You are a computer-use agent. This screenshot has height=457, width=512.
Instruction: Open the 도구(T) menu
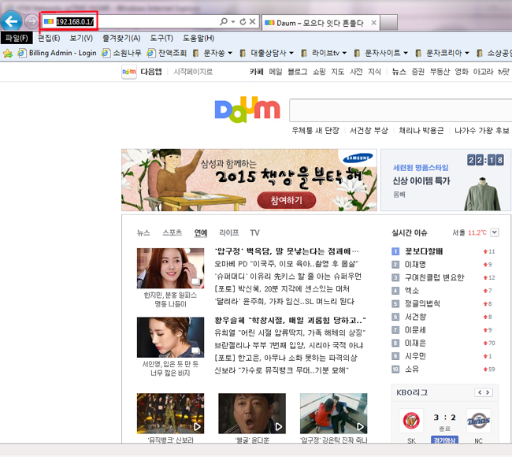click(x=161, y=39)
